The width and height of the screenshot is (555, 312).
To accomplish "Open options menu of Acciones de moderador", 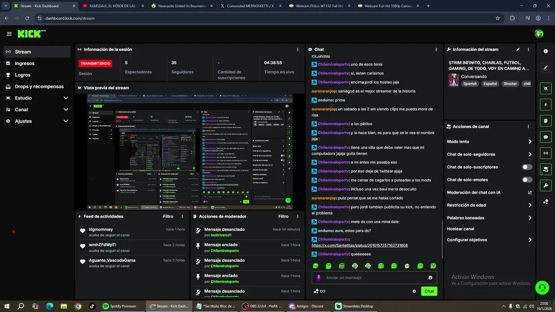I will tap(297, 216).
